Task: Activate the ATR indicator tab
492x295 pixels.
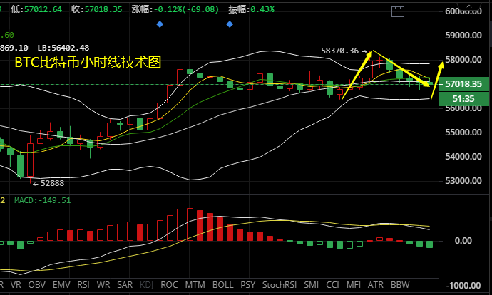Action: pyautogui.click(x=376, y=284)
